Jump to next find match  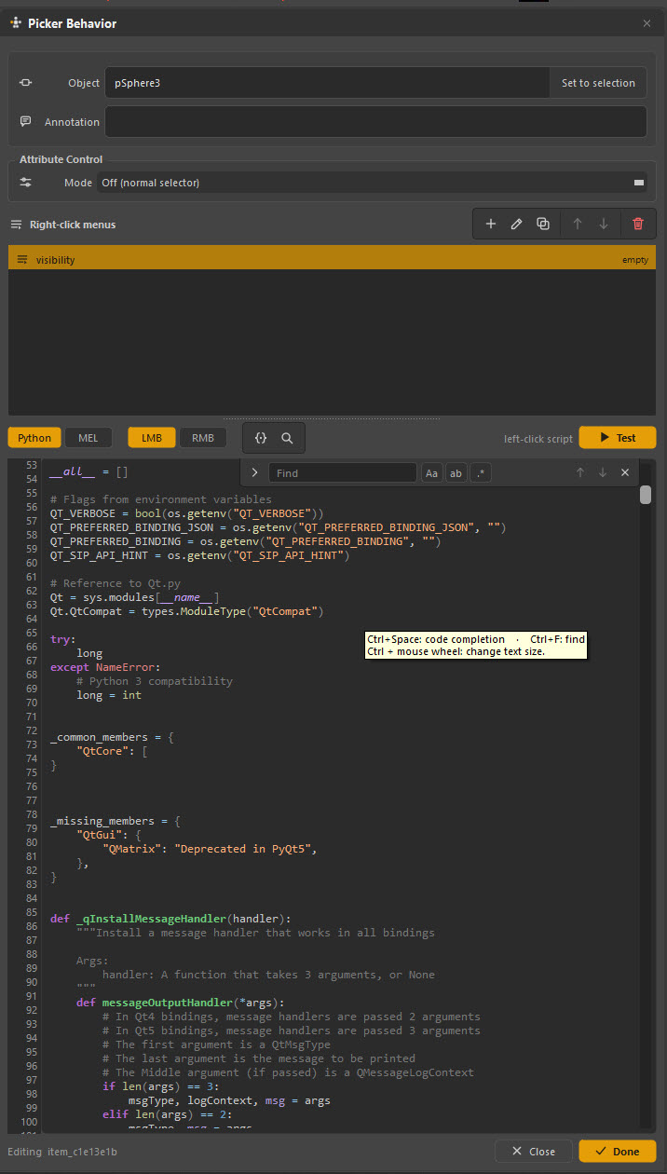[603, 473]
